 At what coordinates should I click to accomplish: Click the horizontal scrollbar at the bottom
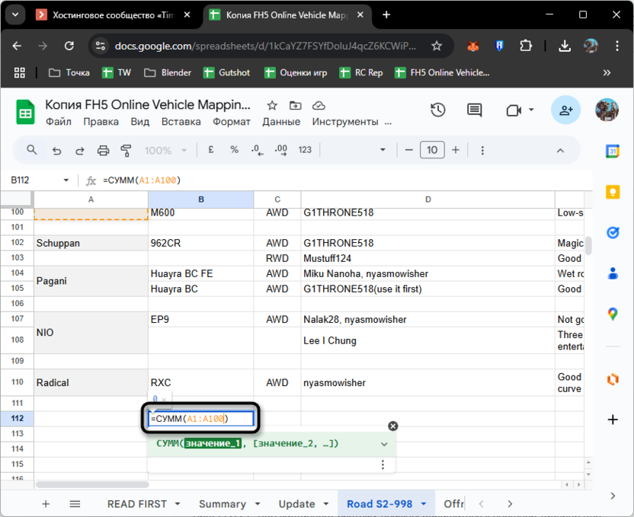(x=91, y=484)
